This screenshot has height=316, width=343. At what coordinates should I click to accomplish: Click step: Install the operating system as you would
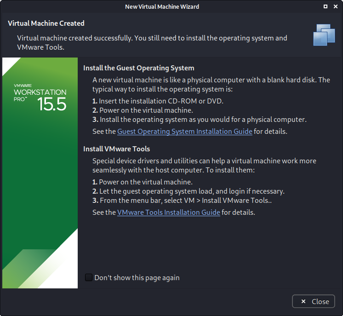[x=199, y=120]
